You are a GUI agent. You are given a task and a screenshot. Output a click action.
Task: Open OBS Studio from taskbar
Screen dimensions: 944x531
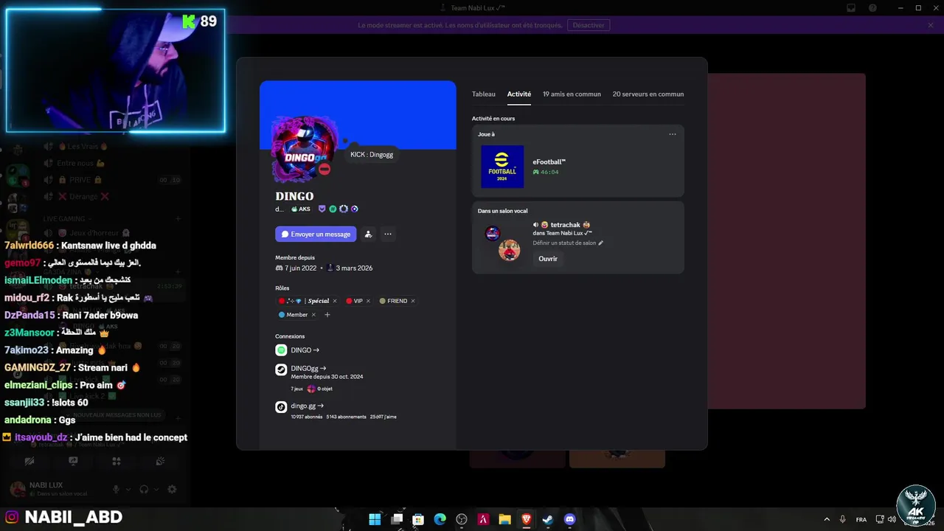(x=462, y=519)
